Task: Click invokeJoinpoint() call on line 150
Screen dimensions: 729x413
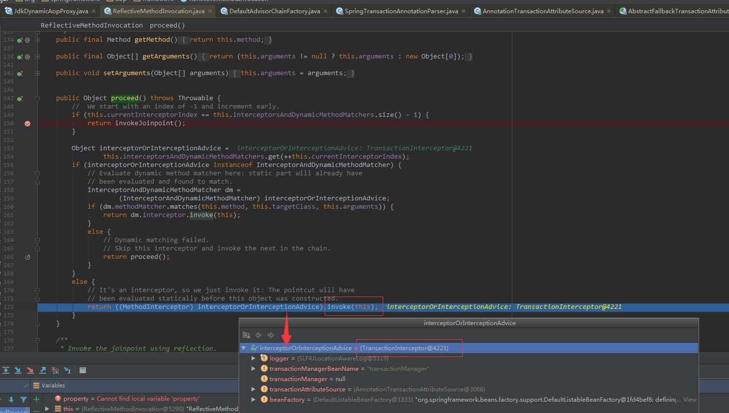Action: coord(148,123)
